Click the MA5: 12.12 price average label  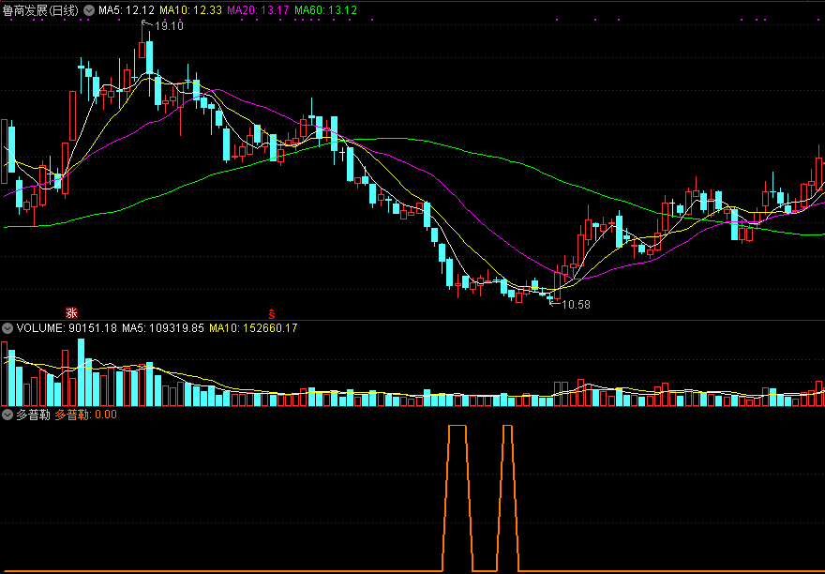127,10
